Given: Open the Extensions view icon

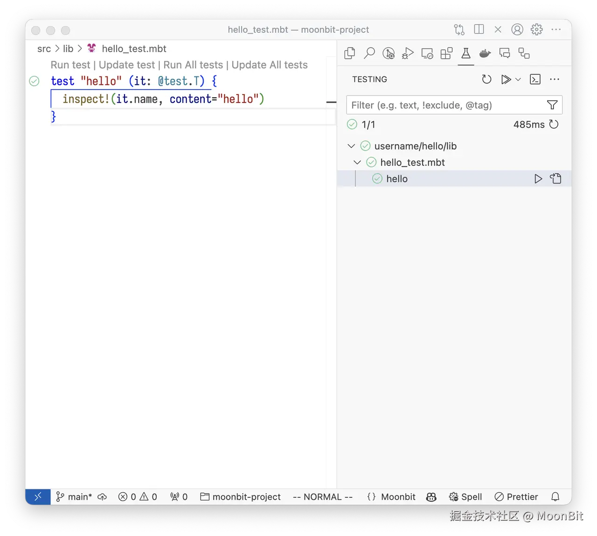Looking at the screenshot, I should coord(447,54).
